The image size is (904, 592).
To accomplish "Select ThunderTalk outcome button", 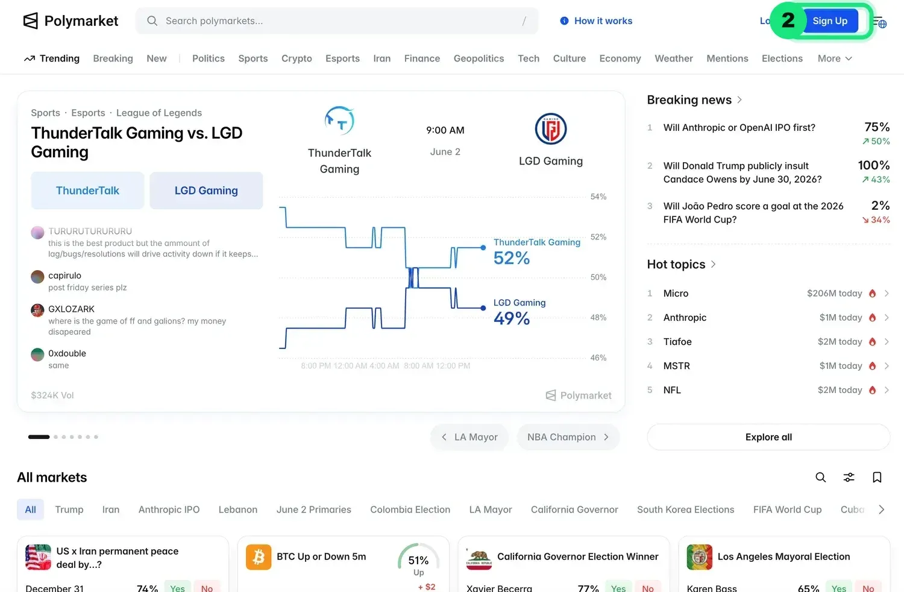I will click(87, 191).
